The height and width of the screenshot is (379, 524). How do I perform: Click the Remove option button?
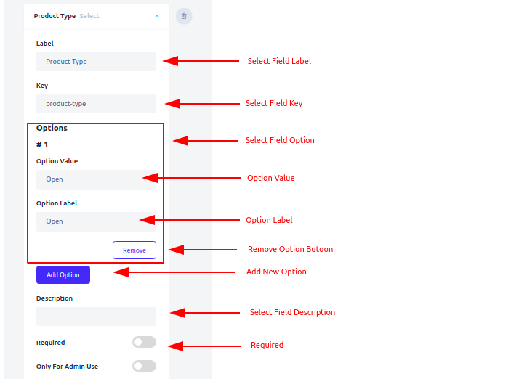point(134,250)
